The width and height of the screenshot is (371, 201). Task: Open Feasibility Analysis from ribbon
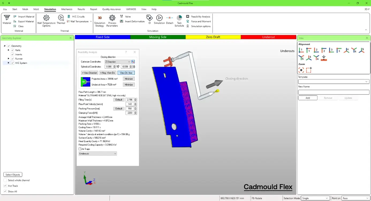198,17
